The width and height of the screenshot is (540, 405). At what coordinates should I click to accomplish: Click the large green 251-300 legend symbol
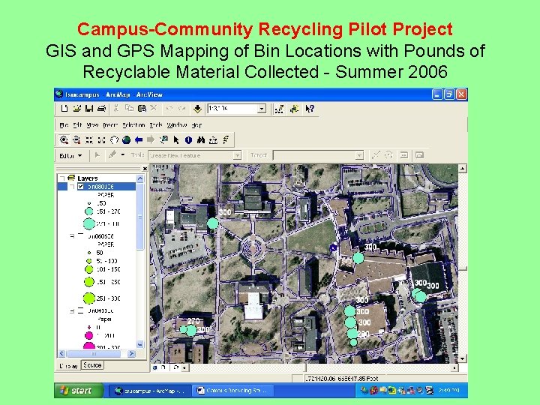click(x=89, y=298)
